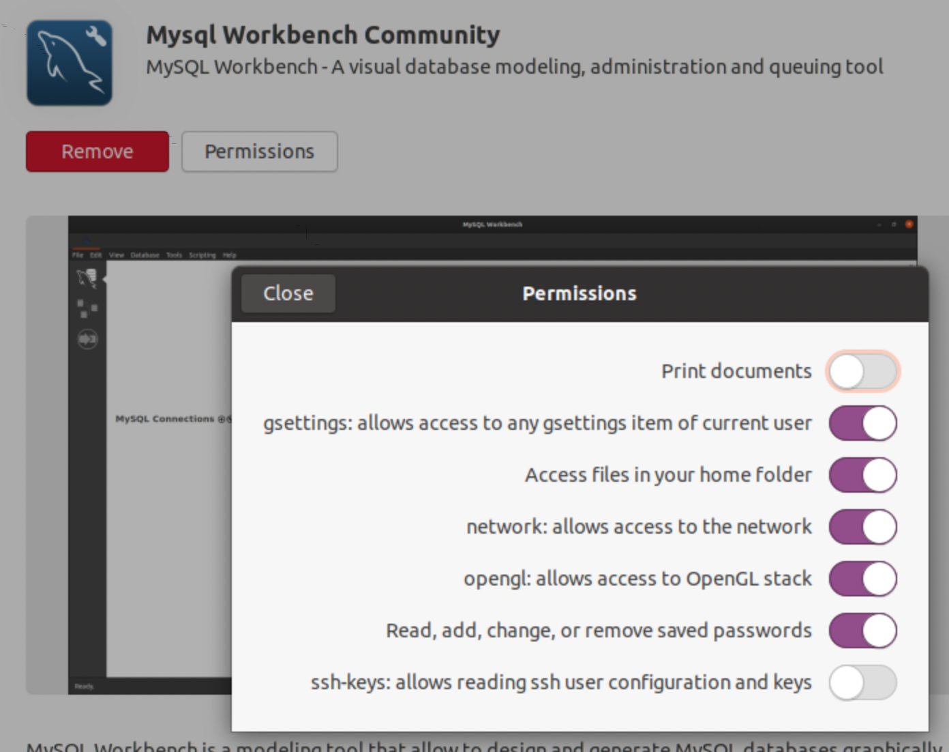Image resolution: width=949 pixels, height=752 pixels.
Task: Open View menu in the preview screenshot
Action: point(117,255)
